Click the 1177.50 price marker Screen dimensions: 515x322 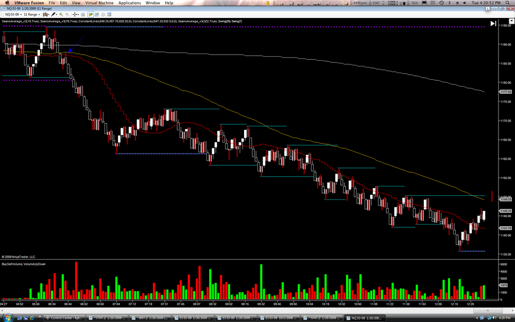coord(506,92)
